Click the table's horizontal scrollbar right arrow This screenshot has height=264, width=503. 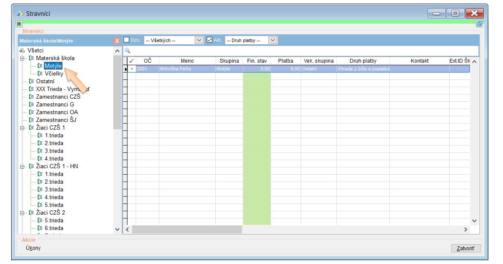coord(465,230)
